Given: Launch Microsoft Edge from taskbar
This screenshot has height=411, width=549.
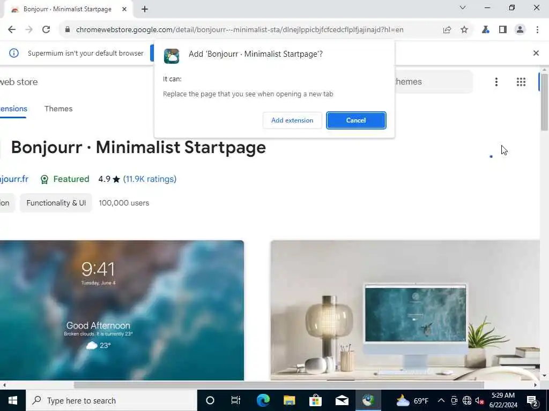Looking at the screenshot, I should click(x=263, y=400).
